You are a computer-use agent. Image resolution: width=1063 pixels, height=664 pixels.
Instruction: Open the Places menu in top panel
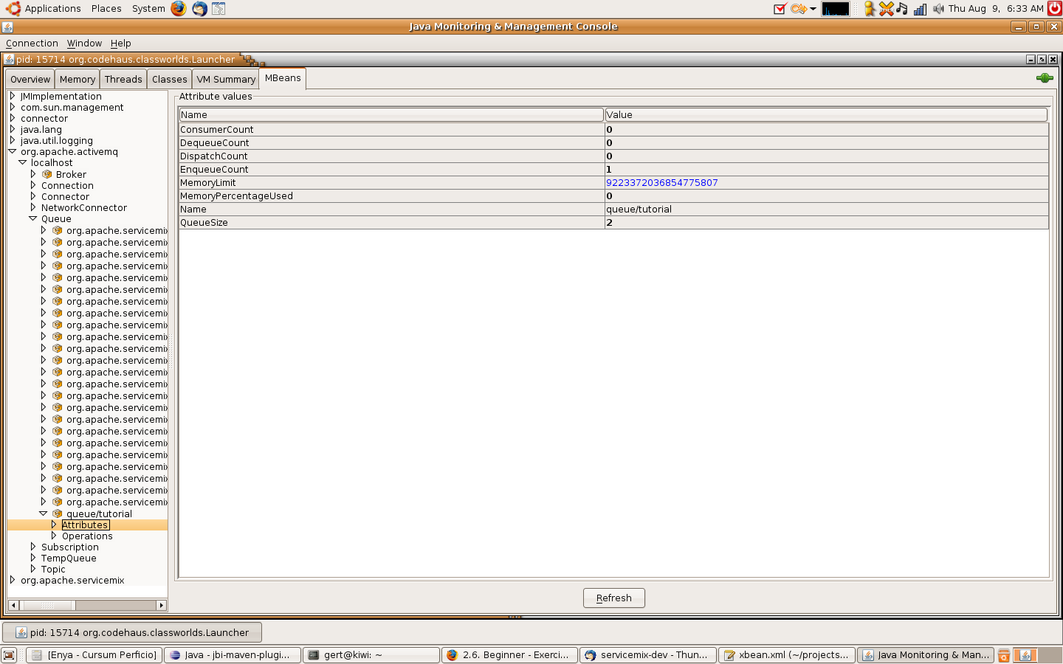(x=106, y=9)
